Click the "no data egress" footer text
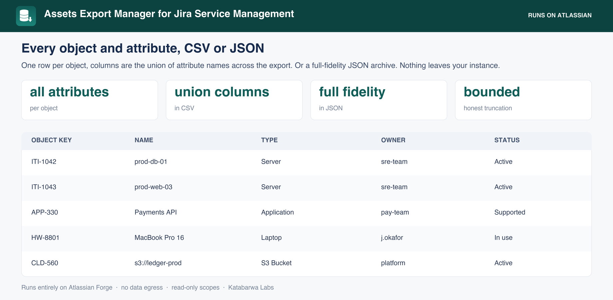Image resolution: width=613 pixels, height=300 pixels. 142,288
